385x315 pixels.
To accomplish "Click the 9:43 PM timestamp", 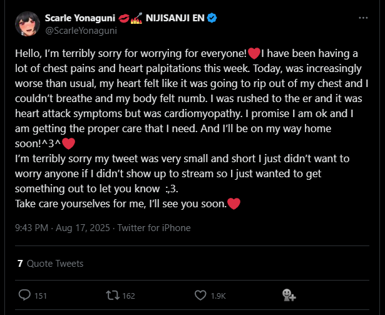I will (31, 228).
